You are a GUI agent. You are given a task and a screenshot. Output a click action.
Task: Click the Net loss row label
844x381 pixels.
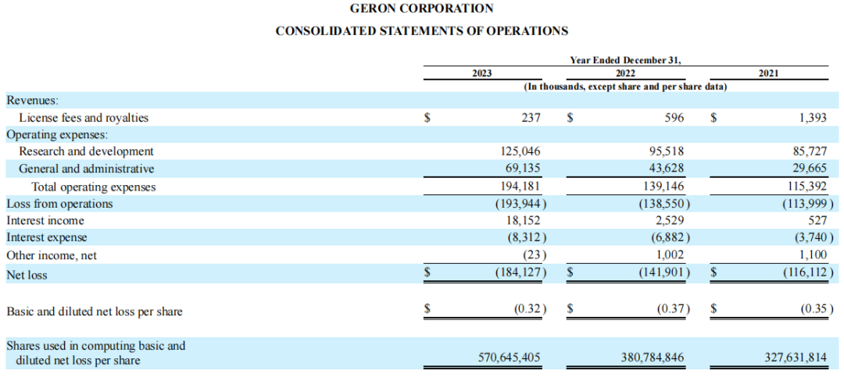(27, 275)
